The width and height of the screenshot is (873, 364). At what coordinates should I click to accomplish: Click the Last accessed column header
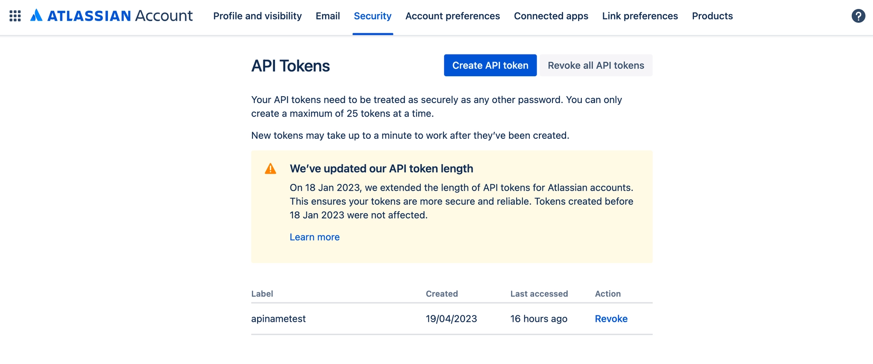click(539, 294)
